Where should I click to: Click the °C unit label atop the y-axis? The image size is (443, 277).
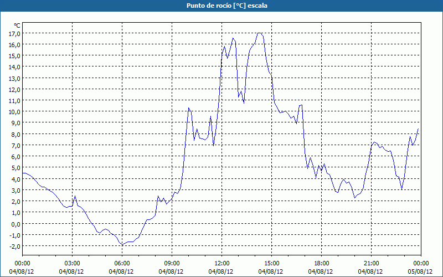(17, 25)
